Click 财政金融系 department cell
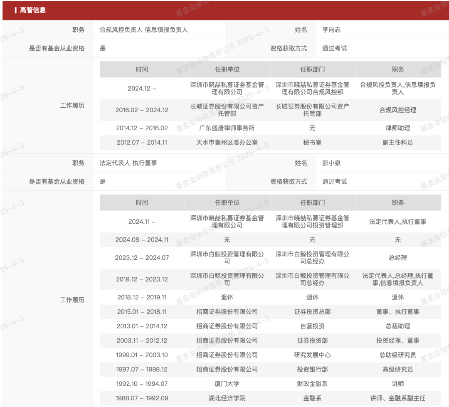 [312, 384]
